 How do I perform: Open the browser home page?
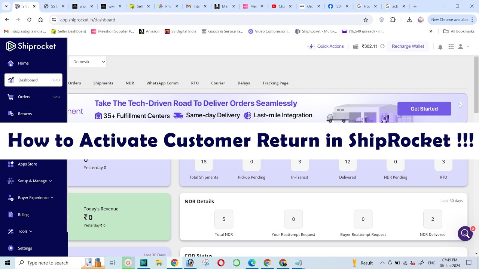coord(40,20)
